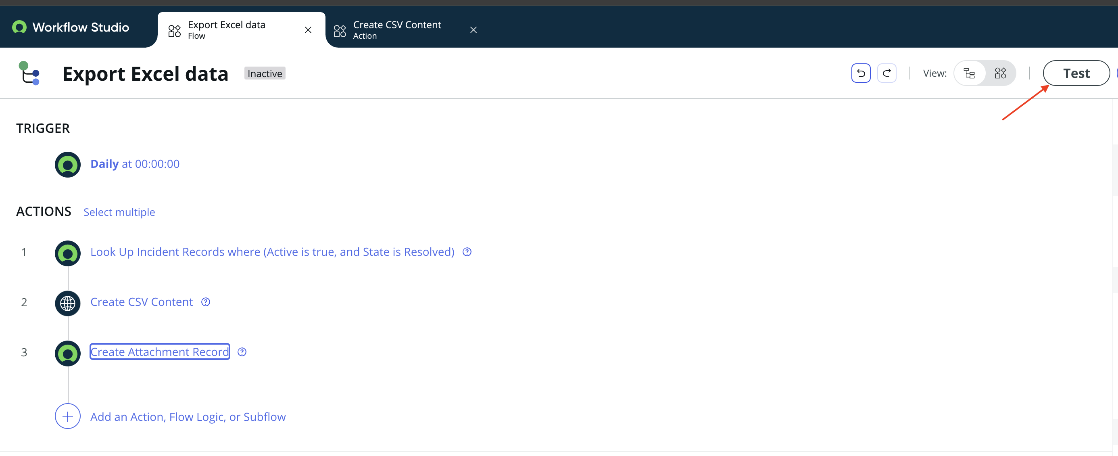Open the Daily trigger at 00:00:00
This screenshot has width=1118, height=456.
(x=135, y=164)
